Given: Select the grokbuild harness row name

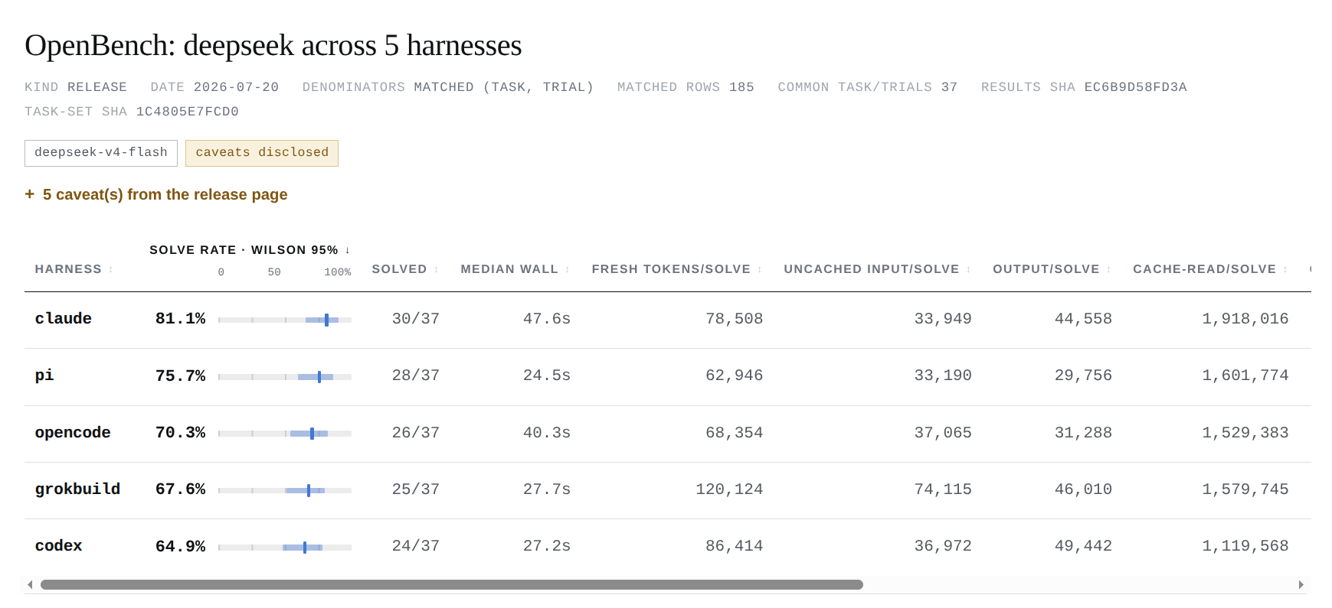Looking at the screenshot, I should [x=77, y=489].
